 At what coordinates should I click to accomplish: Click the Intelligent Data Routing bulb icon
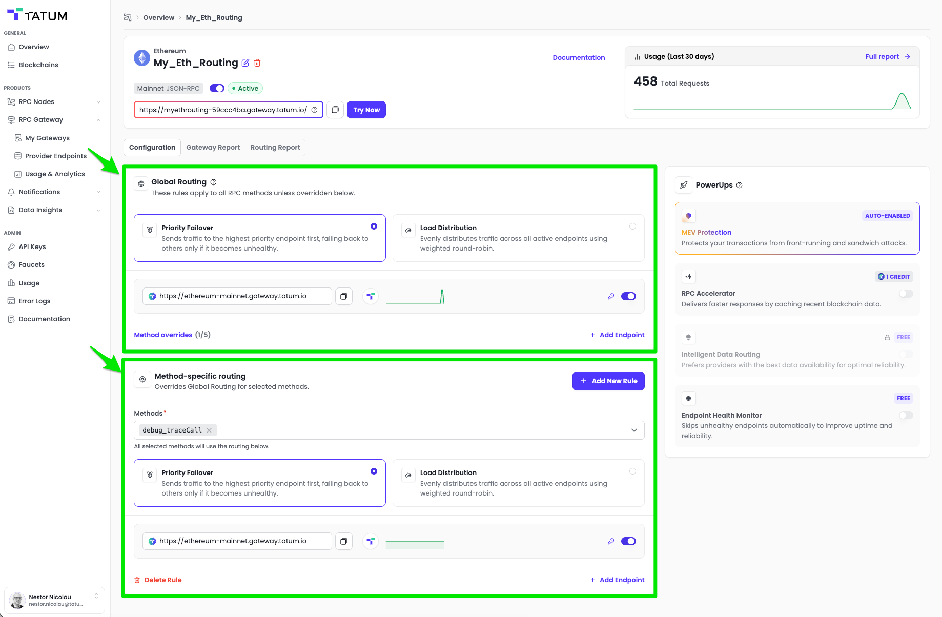point(689,337)
